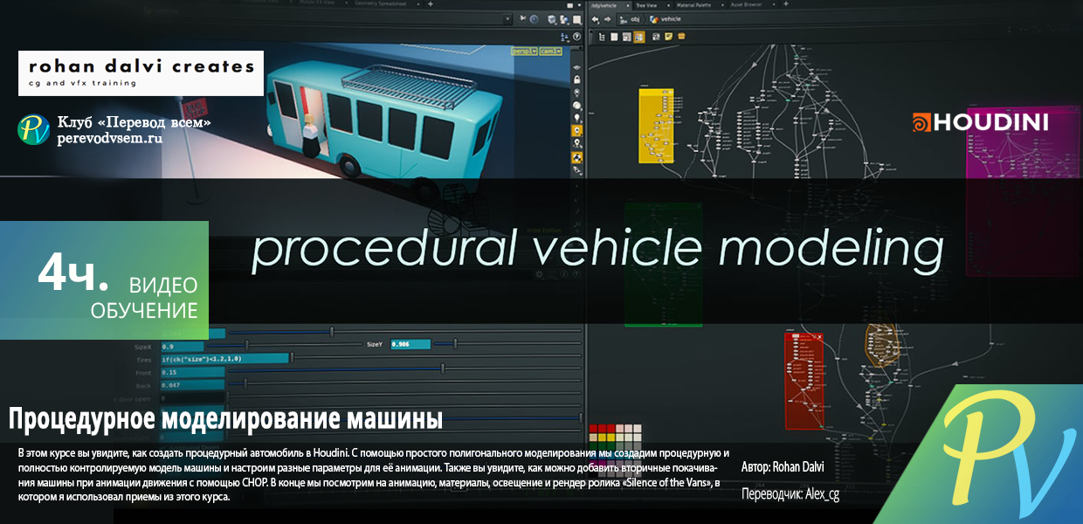The height and width of the screenshot is (524, 1083).
Task: Click the SizeY slider handle
Action: coord(455,343)
